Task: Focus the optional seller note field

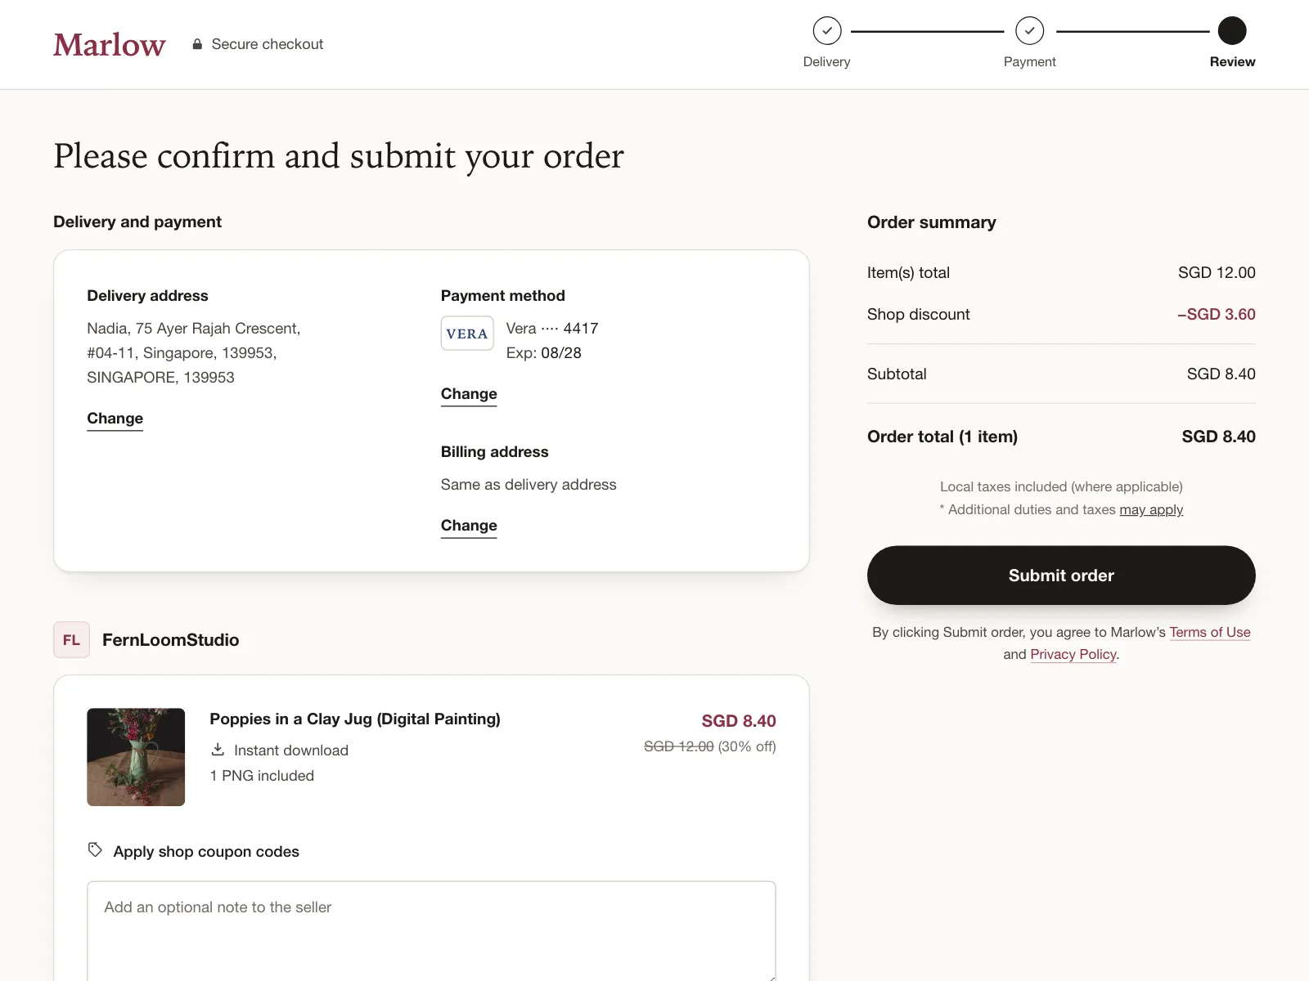Action: click(431, 931)
